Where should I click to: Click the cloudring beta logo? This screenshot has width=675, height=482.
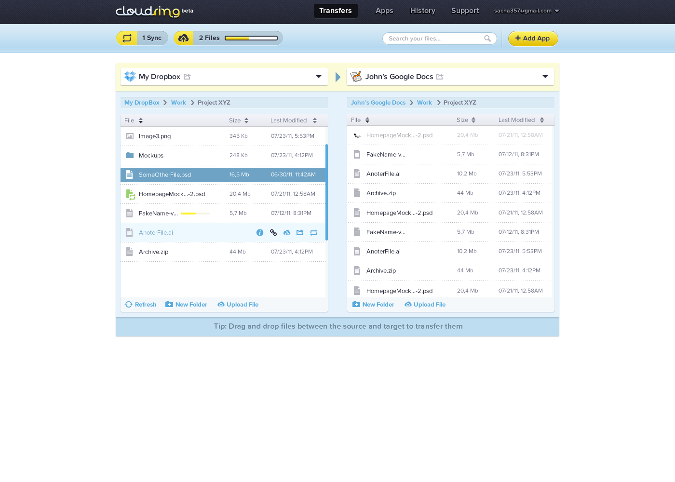pyautogui.click(x=154, y=11)
